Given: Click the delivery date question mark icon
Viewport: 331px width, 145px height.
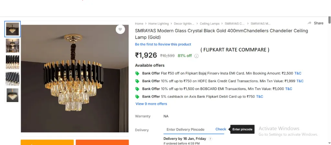Looking at the screenshot, I should coord(210,139).
